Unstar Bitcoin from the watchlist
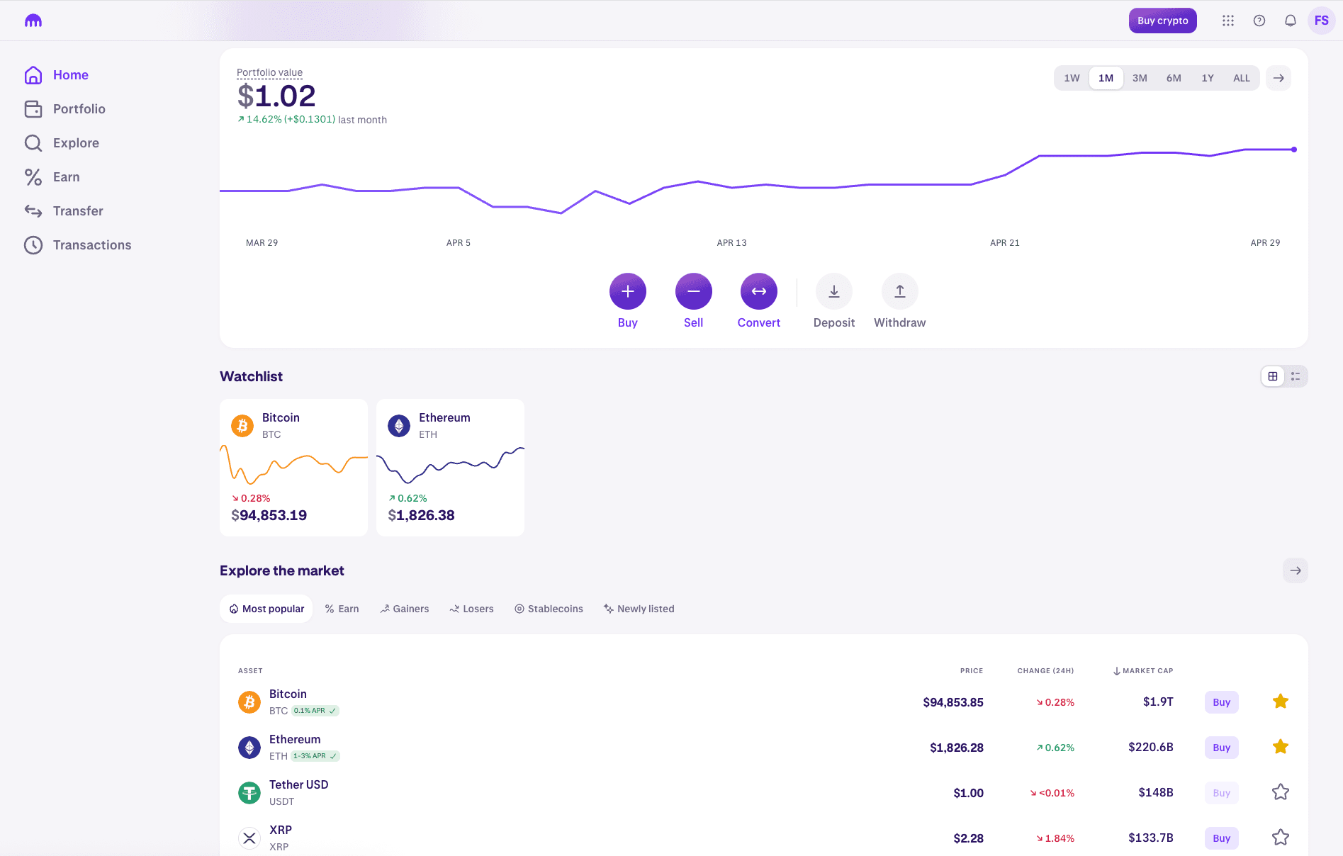The height and width of the screenshot is (856, 1343). click(x=1281, y=702)
